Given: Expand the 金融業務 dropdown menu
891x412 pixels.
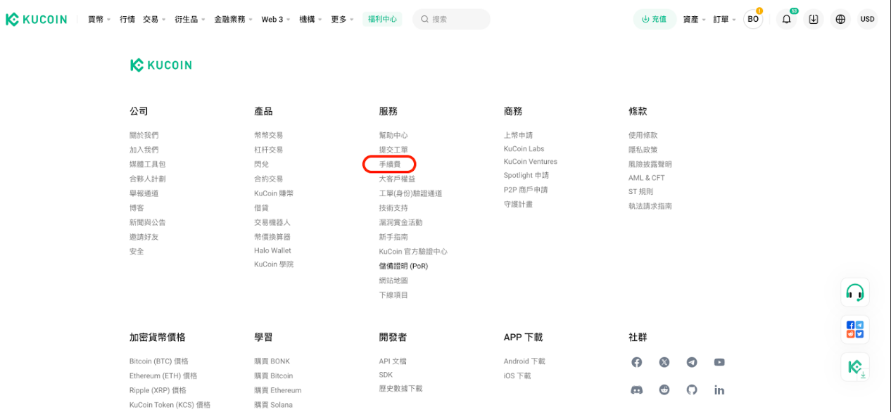Looking at the screenshot, I should pyautogui.click(x=234, y=19).
